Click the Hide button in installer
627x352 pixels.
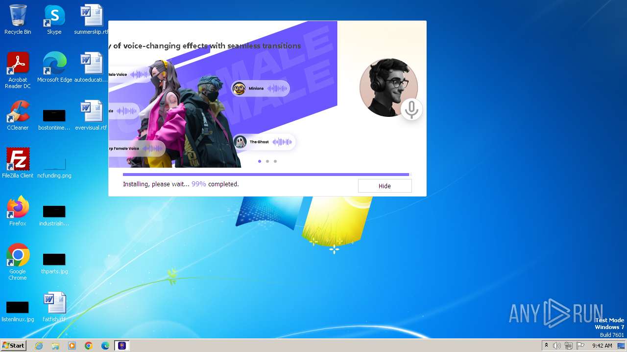tap(385, 186)
